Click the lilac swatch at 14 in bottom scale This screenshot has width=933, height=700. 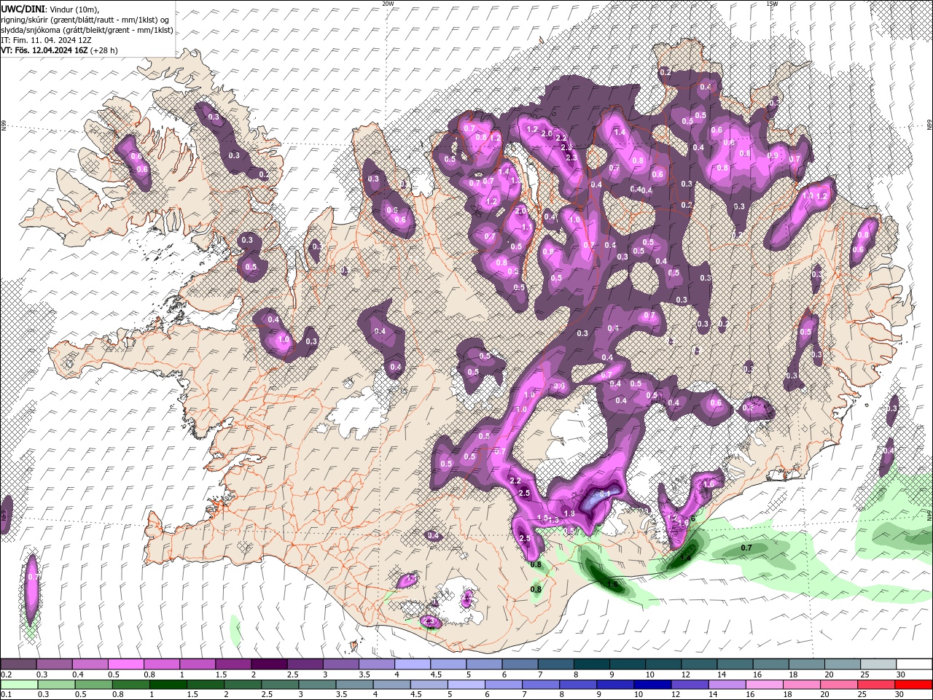tap(728, 684)
